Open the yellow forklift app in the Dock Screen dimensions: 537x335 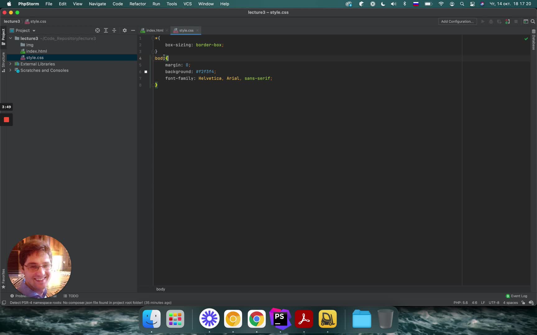(328, 319)
